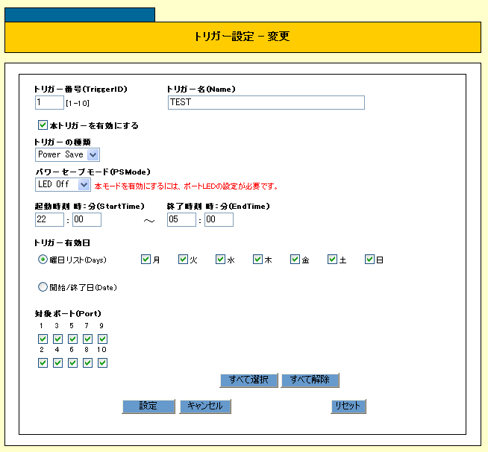Viewport: 488px width, 452px height.
Task: Toggle the port 9 checkbox
Action: (102, 339)
